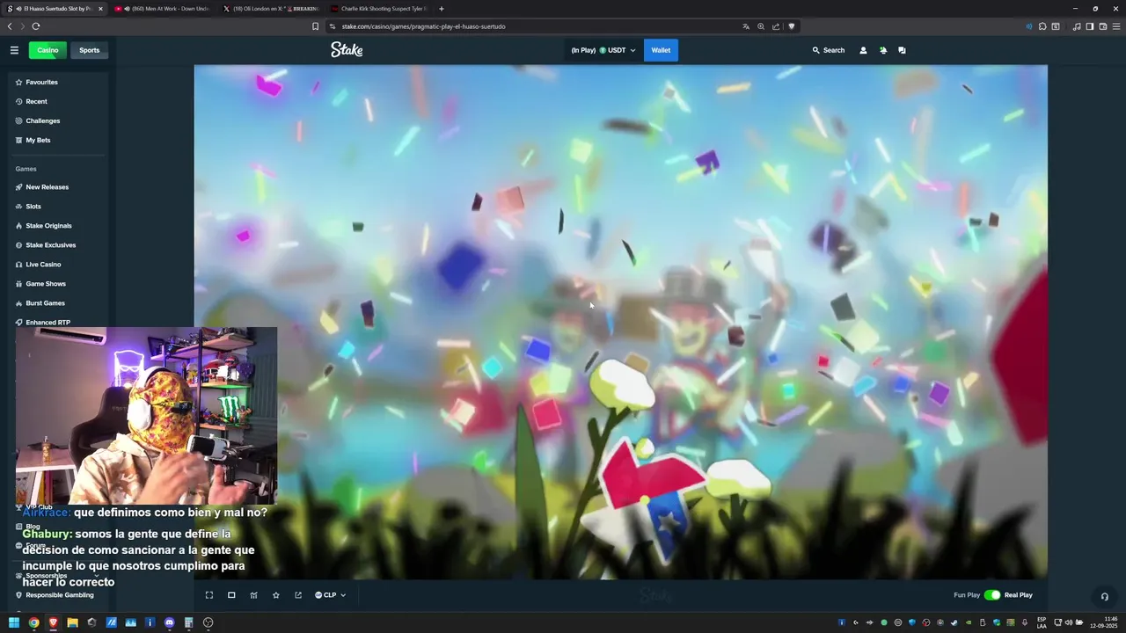This screenshot has height=633, width=1126.
Task: Add game to favourites with star icon
Action: click(x=275, y=595)
